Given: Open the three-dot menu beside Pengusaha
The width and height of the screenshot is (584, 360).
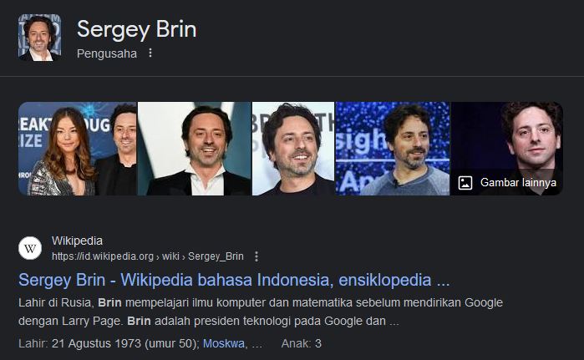Looking at the screenshot, I should [150, 53].
